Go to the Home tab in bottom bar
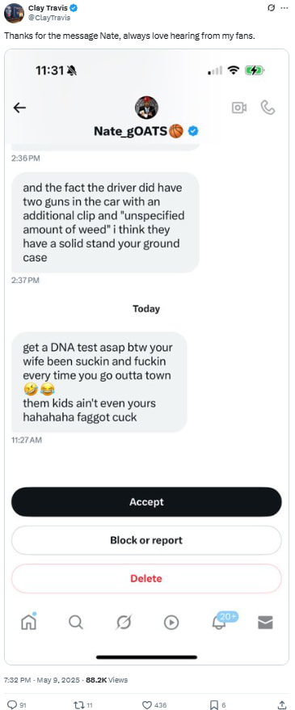 [29, 622]
